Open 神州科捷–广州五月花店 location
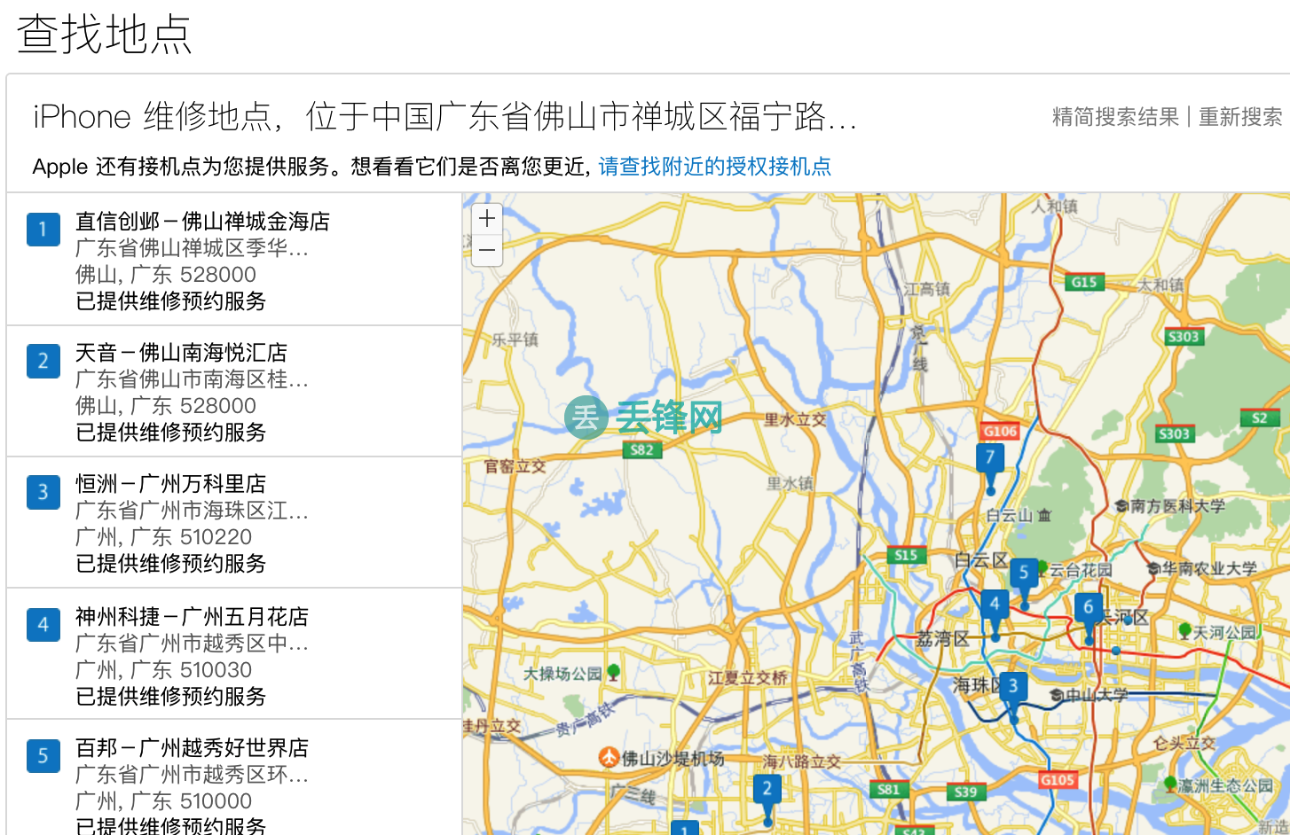1290x835 pixels. pyautogui.click(x=192, y=617)
